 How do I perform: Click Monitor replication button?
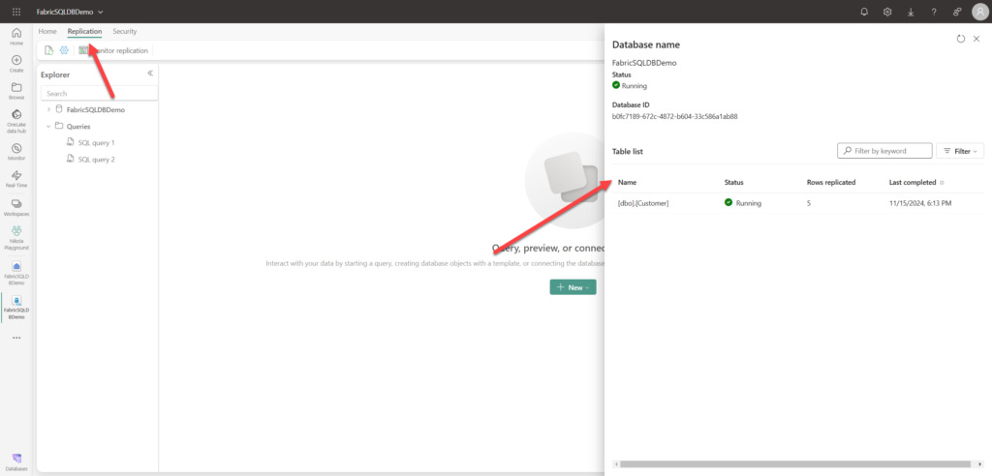tap(113, 50)
